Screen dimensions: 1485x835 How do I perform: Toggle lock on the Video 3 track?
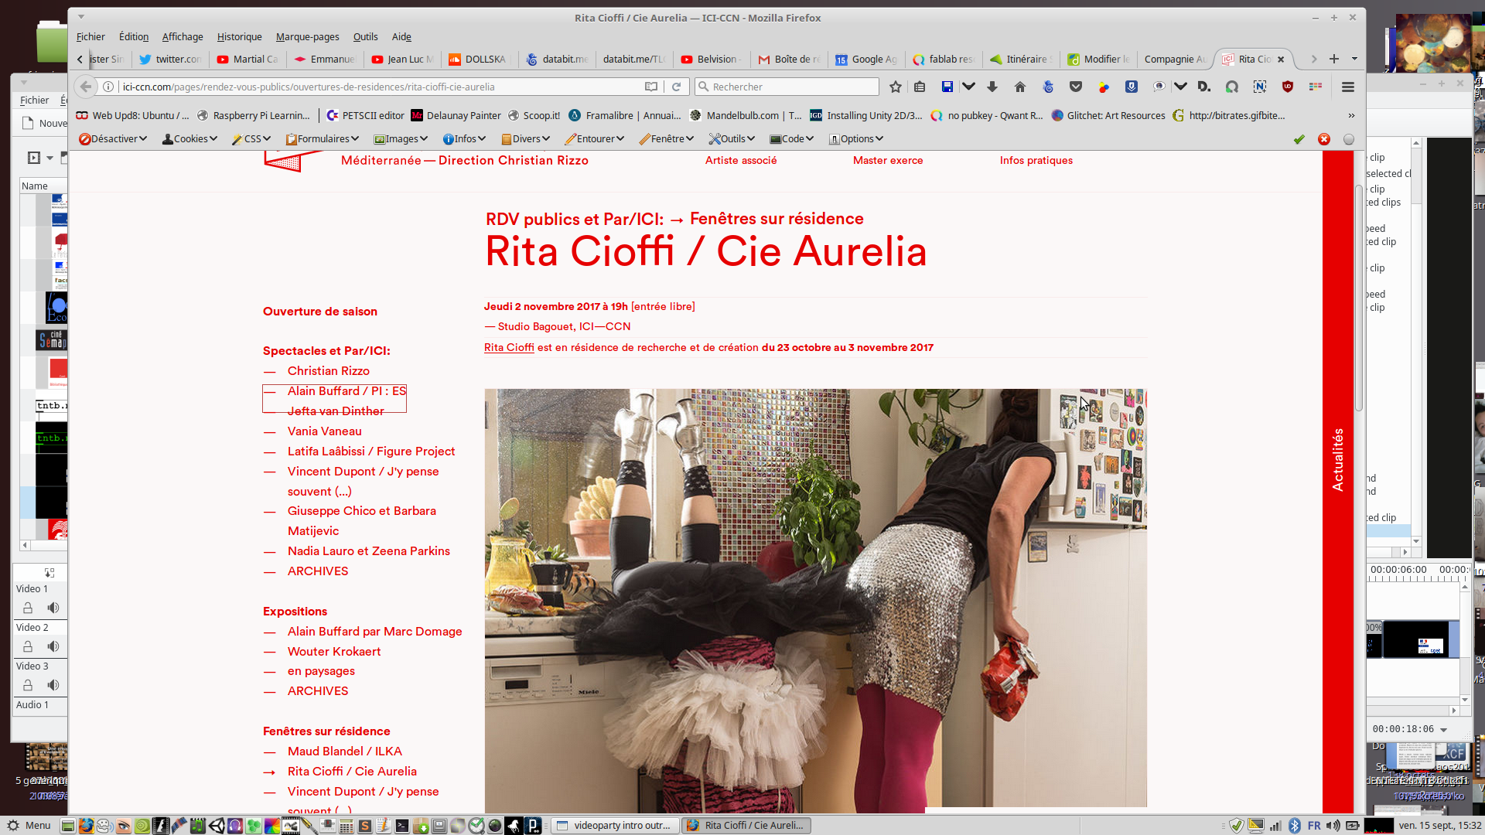coord(28,685)
